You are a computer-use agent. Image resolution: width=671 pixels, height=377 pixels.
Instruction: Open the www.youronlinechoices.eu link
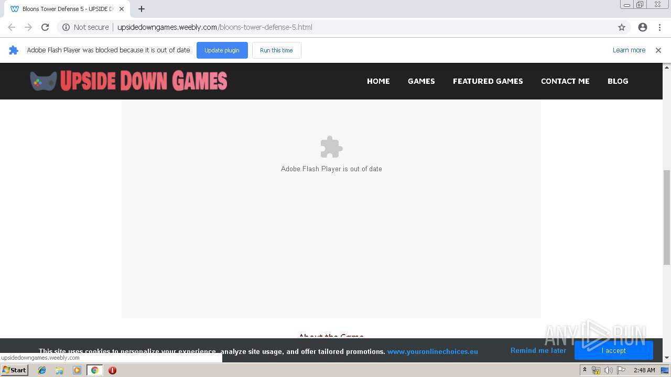tap(432, 351)
